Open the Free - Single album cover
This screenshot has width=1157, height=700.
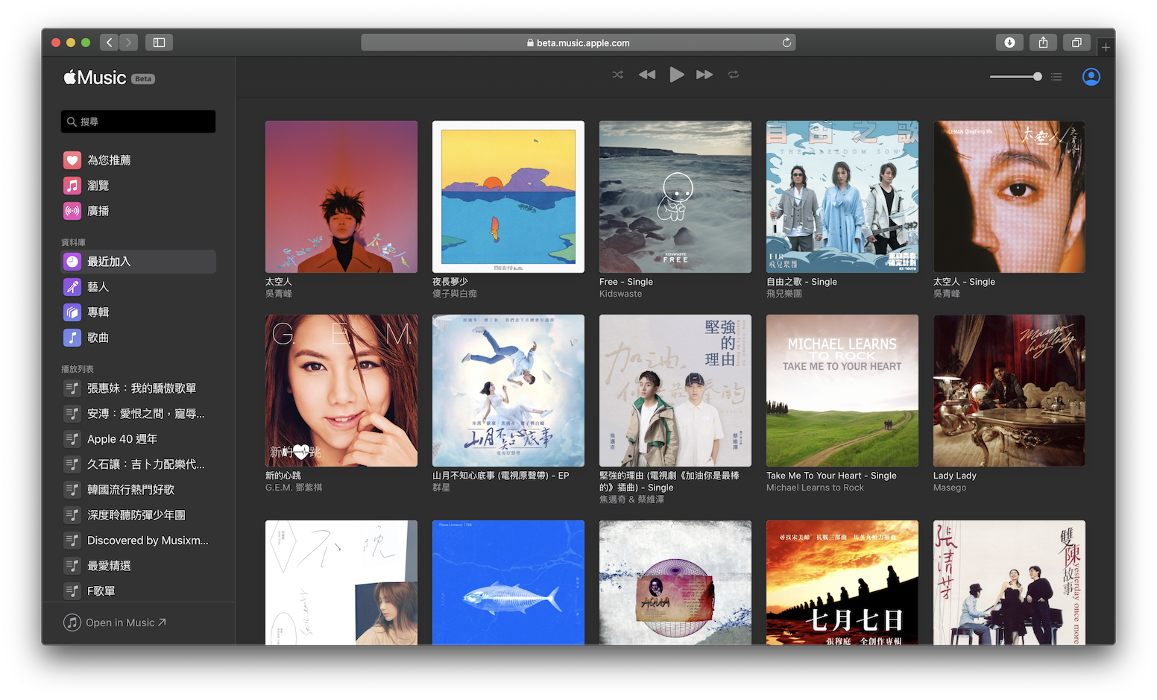click(675, 197)
